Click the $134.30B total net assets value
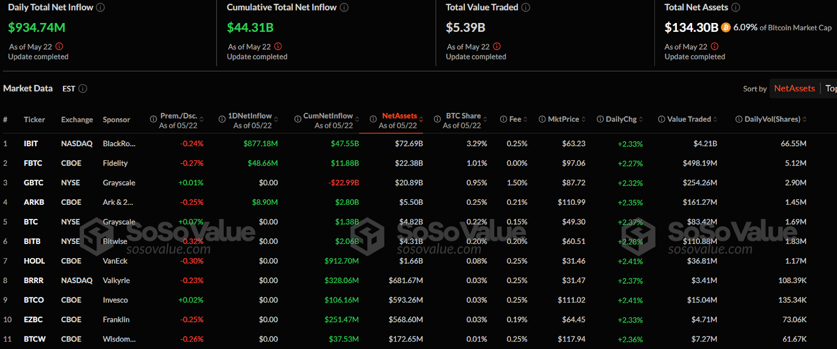 (x=691, y=27)
